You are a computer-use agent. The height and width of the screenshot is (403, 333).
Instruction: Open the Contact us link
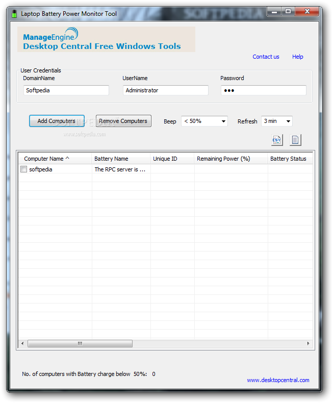(x=266, y=57)
